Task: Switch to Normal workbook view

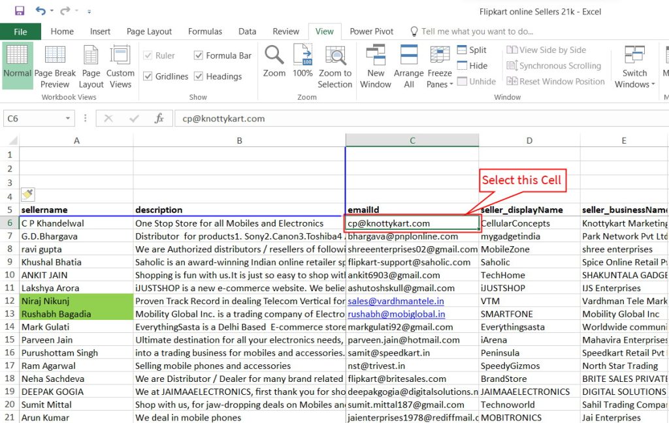Action: click(18, 65)
